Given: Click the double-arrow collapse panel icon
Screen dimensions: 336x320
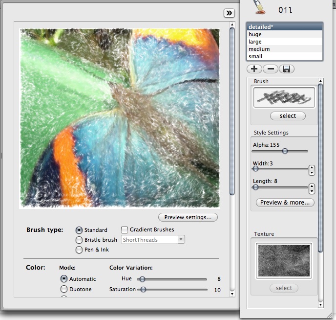Looking at the screenshot, I should tap(229, 13).
